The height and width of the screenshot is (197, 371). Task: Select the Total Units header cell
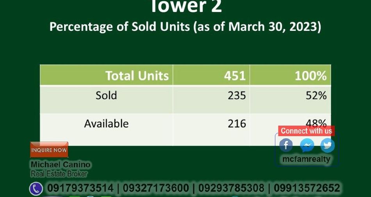pos(107,75)
